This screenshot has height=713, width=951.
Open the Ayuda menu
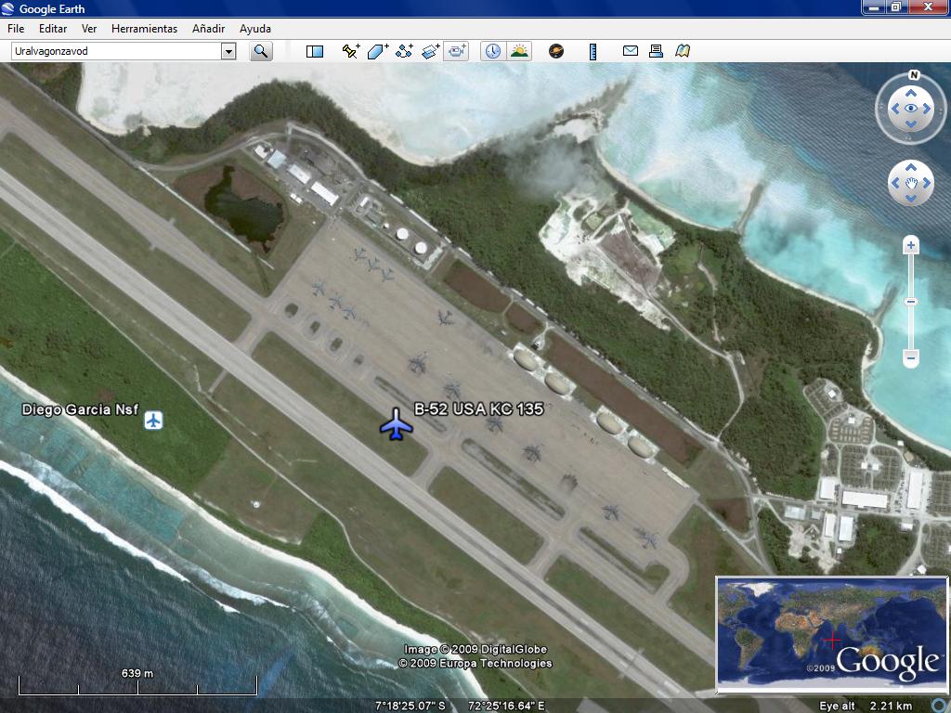[255, 29]
